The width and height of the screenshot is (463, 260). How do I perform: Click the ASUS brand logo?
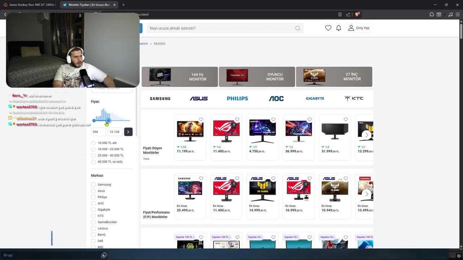199,98
